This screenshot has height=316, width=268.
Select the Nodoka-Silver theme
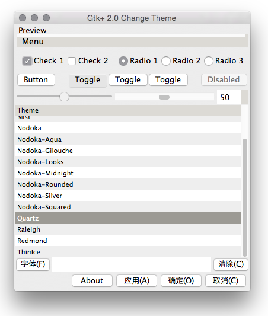tap(128, 196)
